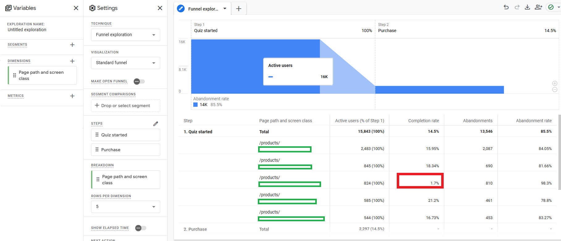The width and height of the screenshot is (561, 241).
Task: Click the Settings gear icon
Action: [92, 8]
